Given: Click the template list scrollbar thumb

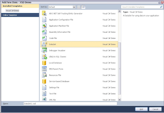Looking at the screenshot, I should [x=119, y=69].
